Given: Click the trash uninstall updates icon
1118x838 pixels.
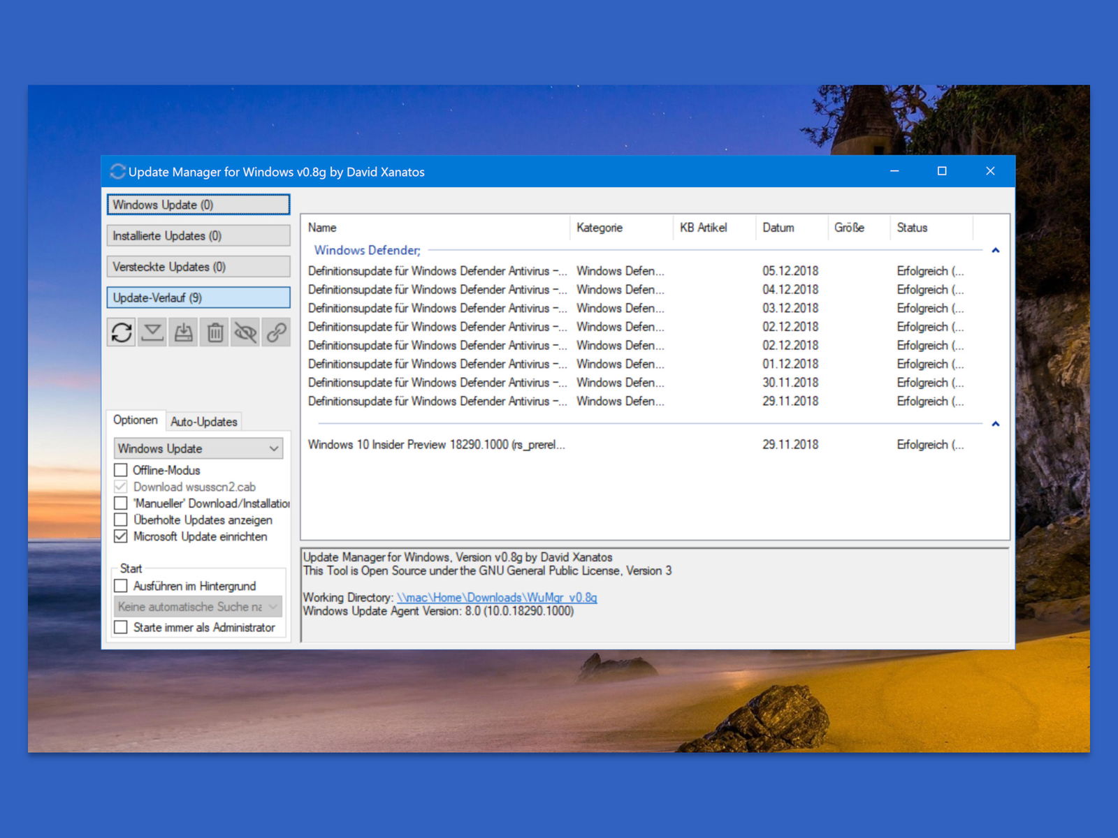Looking at the screenshot, I should (x=215, y=332).
